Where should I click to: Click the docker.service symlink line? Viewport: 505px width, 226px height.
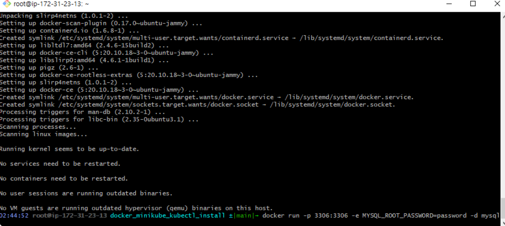207,97
